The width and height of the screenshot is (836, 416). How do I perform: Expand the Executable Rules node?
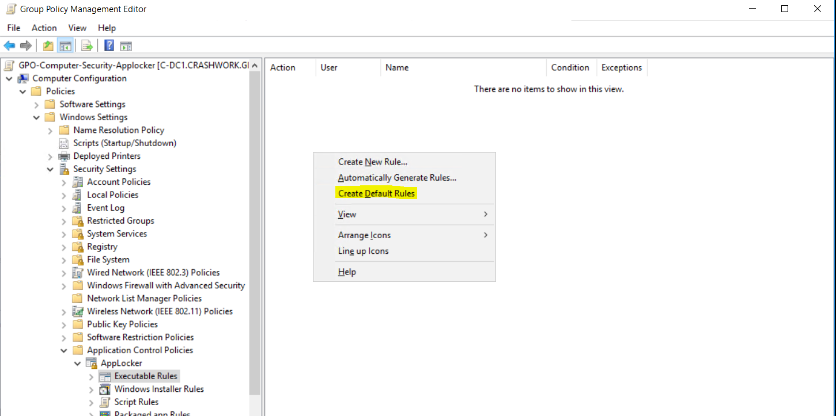click(91, 376)
